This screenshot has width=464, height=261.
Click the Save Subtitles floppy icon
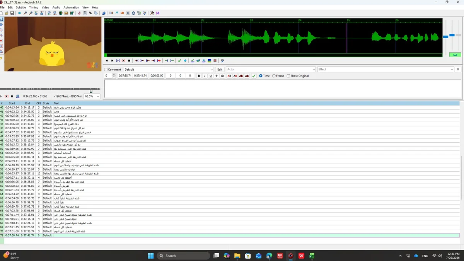tap(12, 13)
